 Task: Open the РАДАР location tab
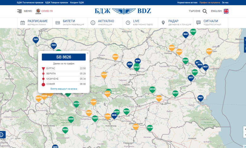176,23
